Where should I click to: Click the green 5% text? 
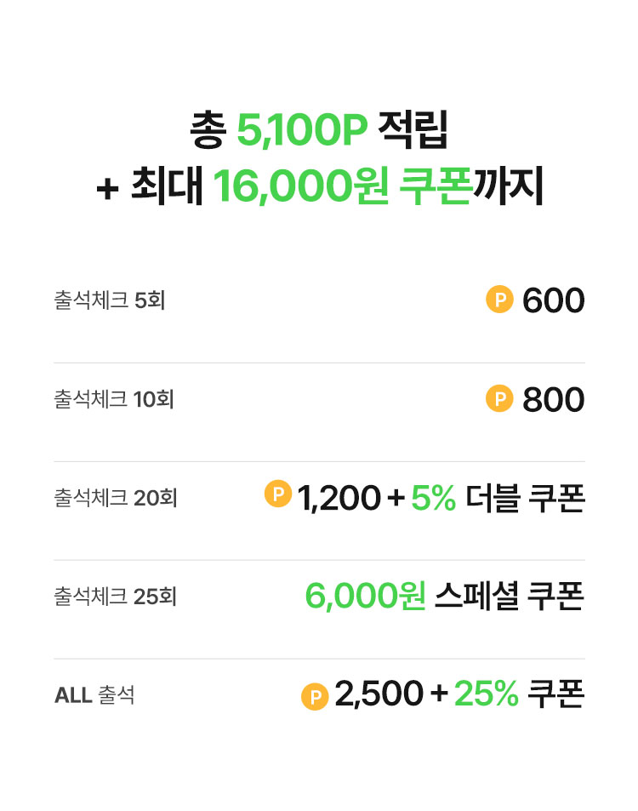[x=433, y=498]
